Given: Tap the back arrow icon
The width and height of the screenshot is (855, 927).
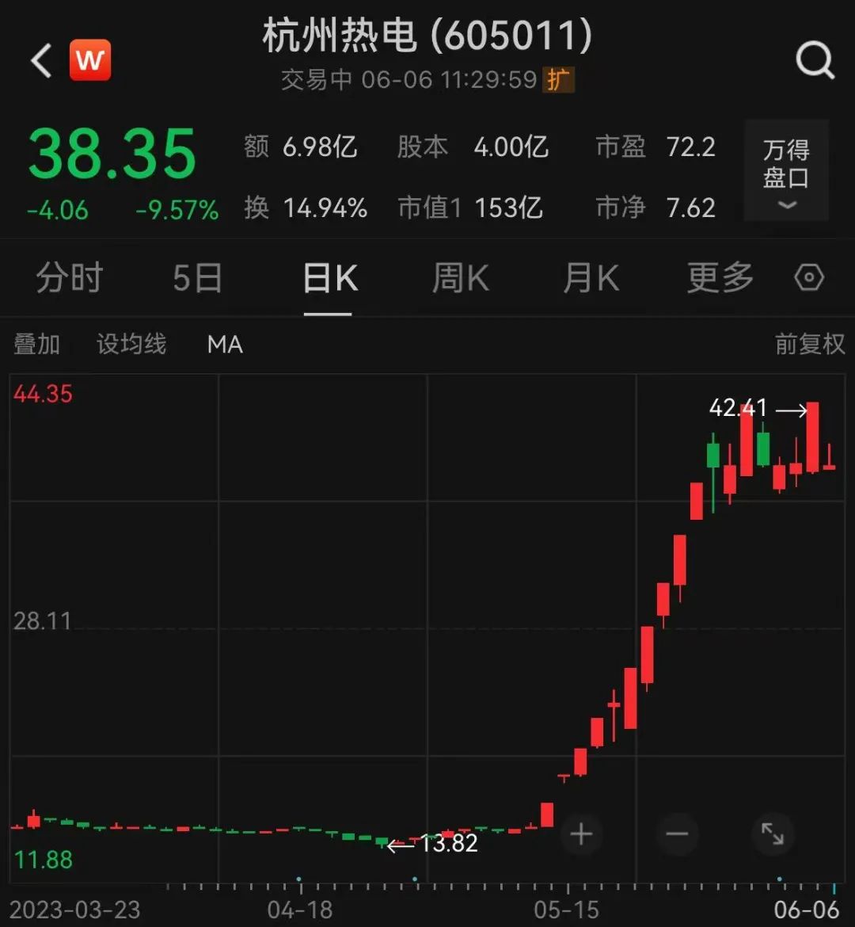Looking at the screenshot, I should point(42,60).
